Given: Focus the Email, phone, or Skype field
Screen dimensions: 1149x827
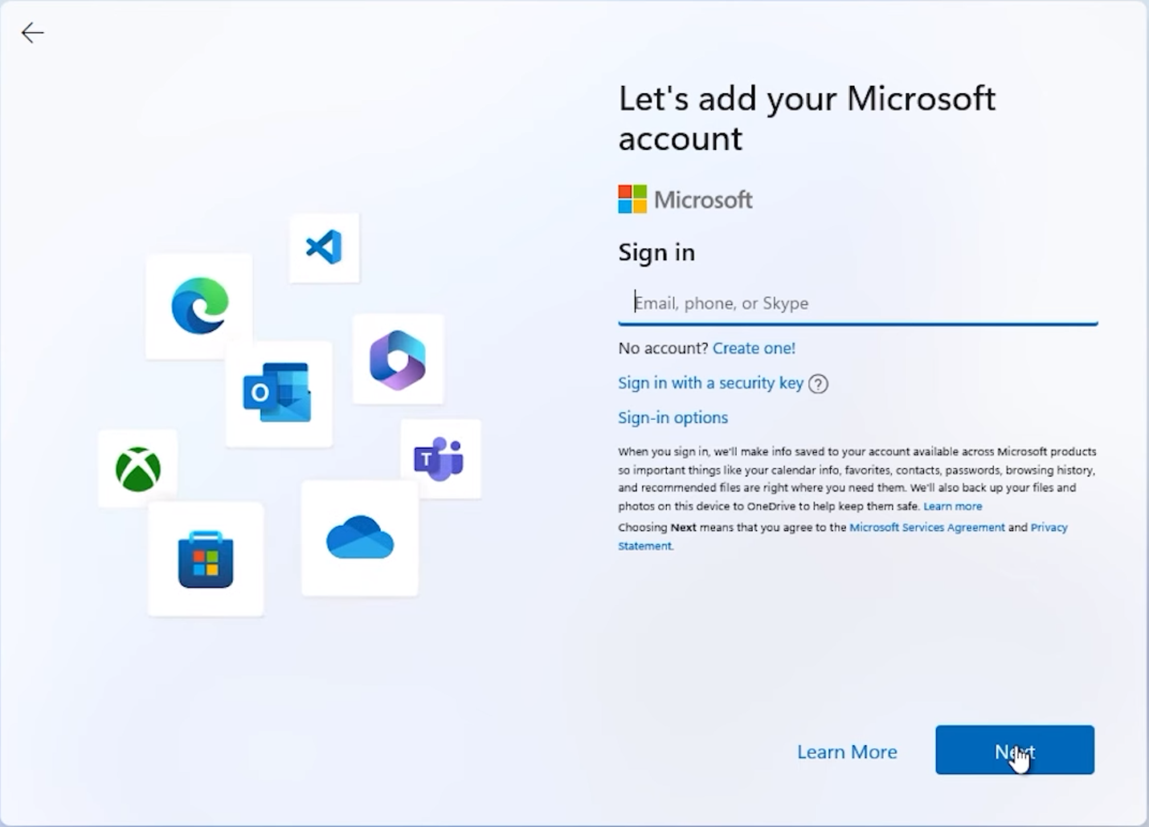Looking at the screenshot, I should click(x=857, y=304).
